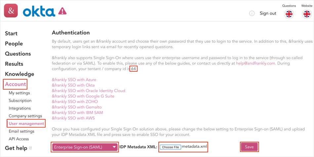
Task: Open the Account menu section
Action: 16,84
